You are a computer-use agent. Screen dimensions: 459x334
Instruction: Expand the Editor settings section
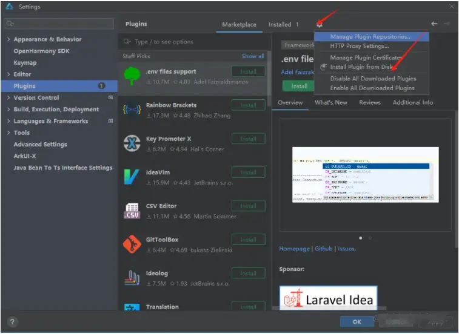pyautogui.click(x=8, y=74)
